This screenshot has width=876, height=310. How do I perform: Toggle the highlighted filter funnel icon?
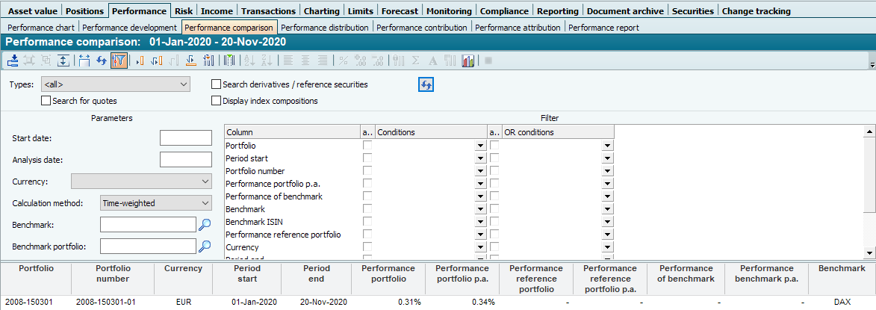[118, 61]
